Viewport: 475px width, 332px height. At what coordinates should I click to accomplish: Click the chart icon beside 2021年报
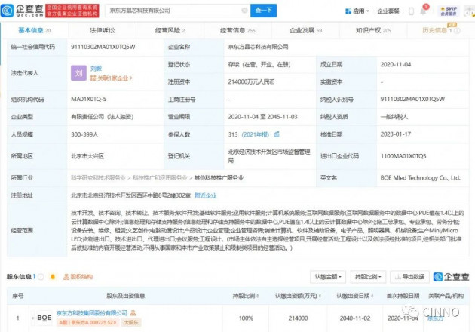click(277, 134)
